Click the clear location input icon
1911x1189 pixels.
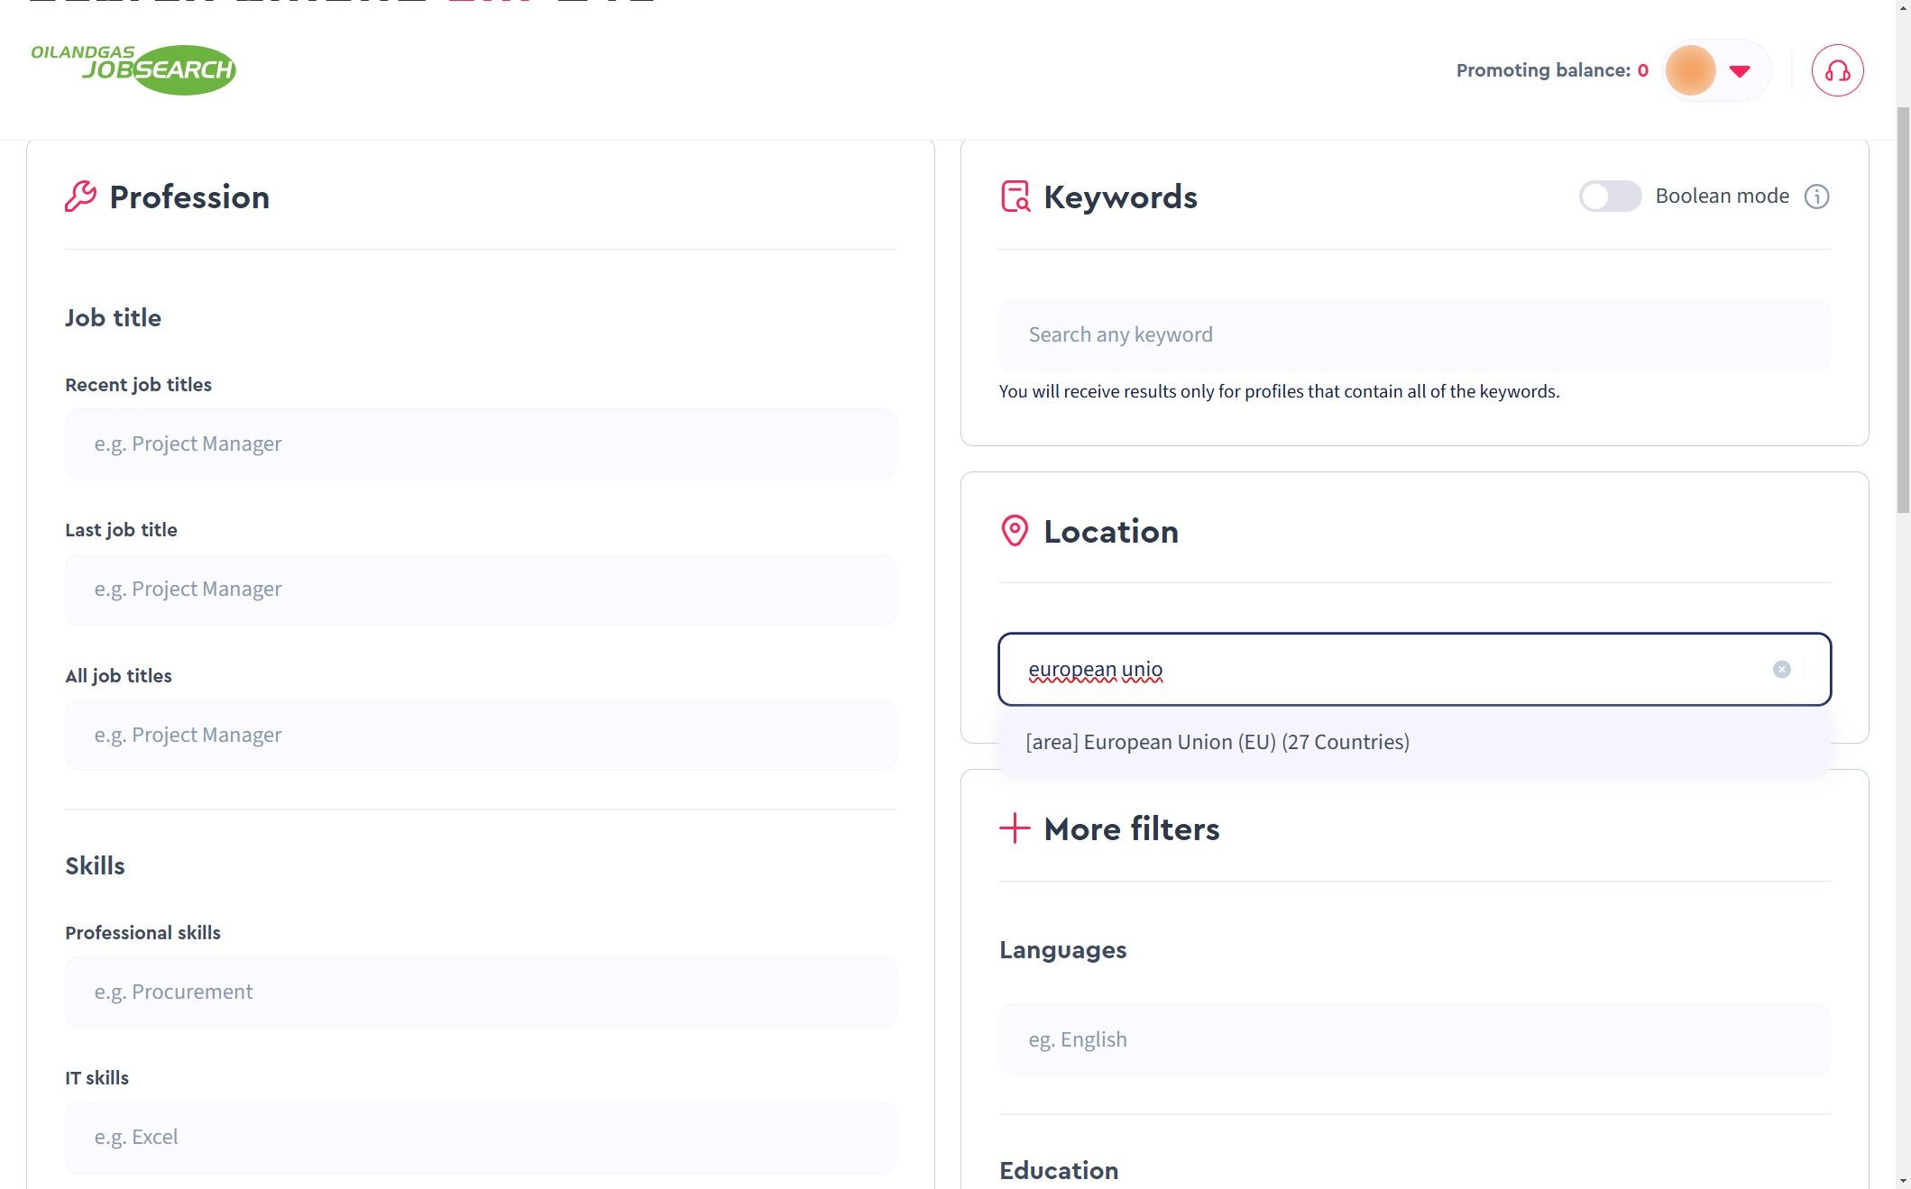[x=1781, y=669]
